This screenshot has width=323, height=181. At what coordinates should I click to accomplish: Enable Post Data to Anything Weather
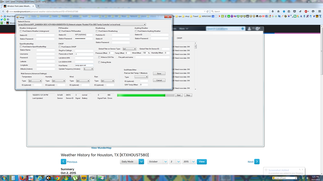coord(136,31)
